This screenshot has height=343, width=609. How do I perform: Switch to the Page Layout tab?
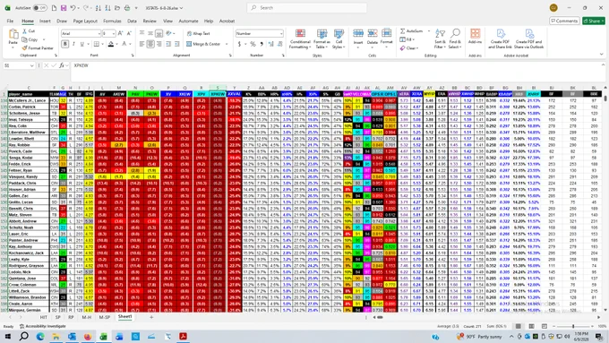pyautogui.click(x=85, y=21)
